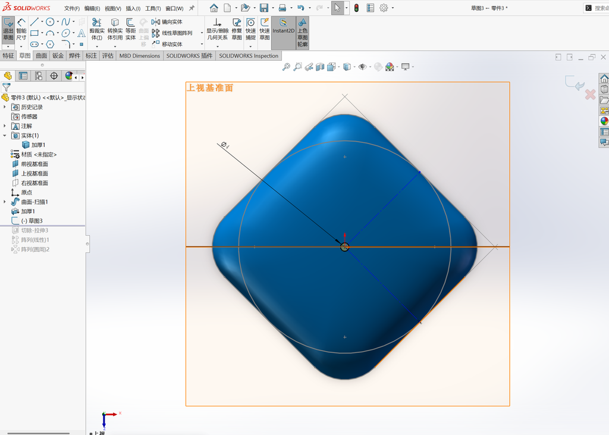This screenshot has width=609, height=435.
Task: Click Mirror Entities (镜向实体)
Action: tap(167, 22)
